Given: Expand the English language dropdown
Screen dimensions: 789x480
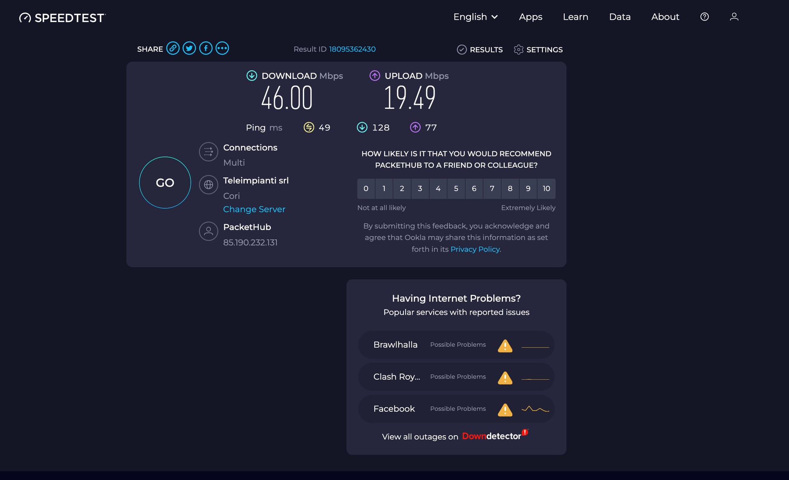Looking at the screenshot, I should [475, 17].
